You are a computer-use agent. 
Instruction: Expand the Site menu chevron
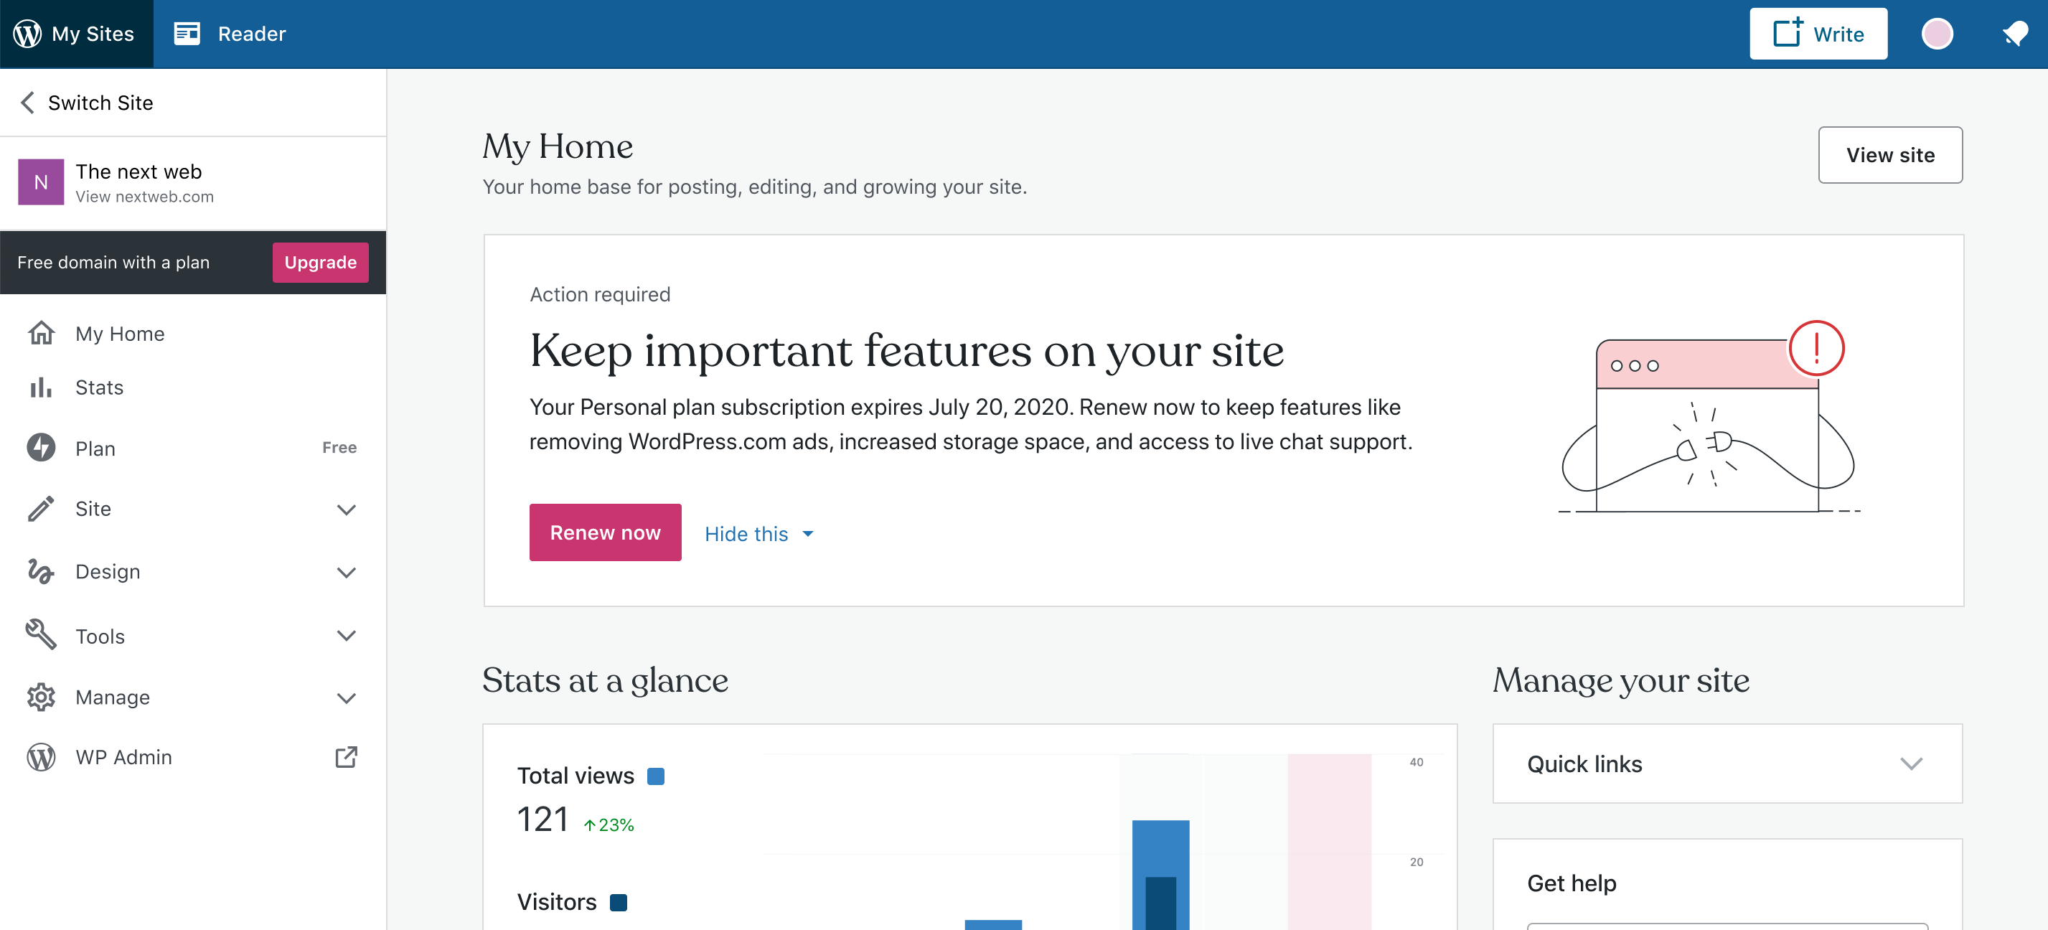click(x=346, y=509)
